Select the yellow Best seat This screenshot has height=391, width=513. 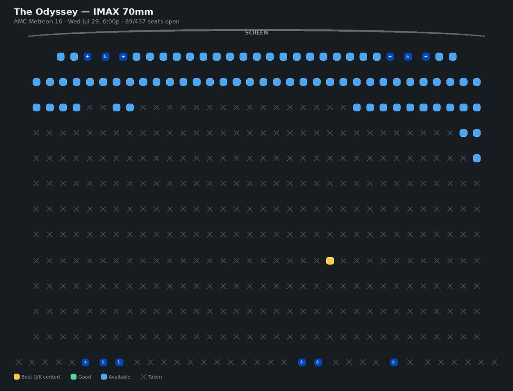(330, 261)
